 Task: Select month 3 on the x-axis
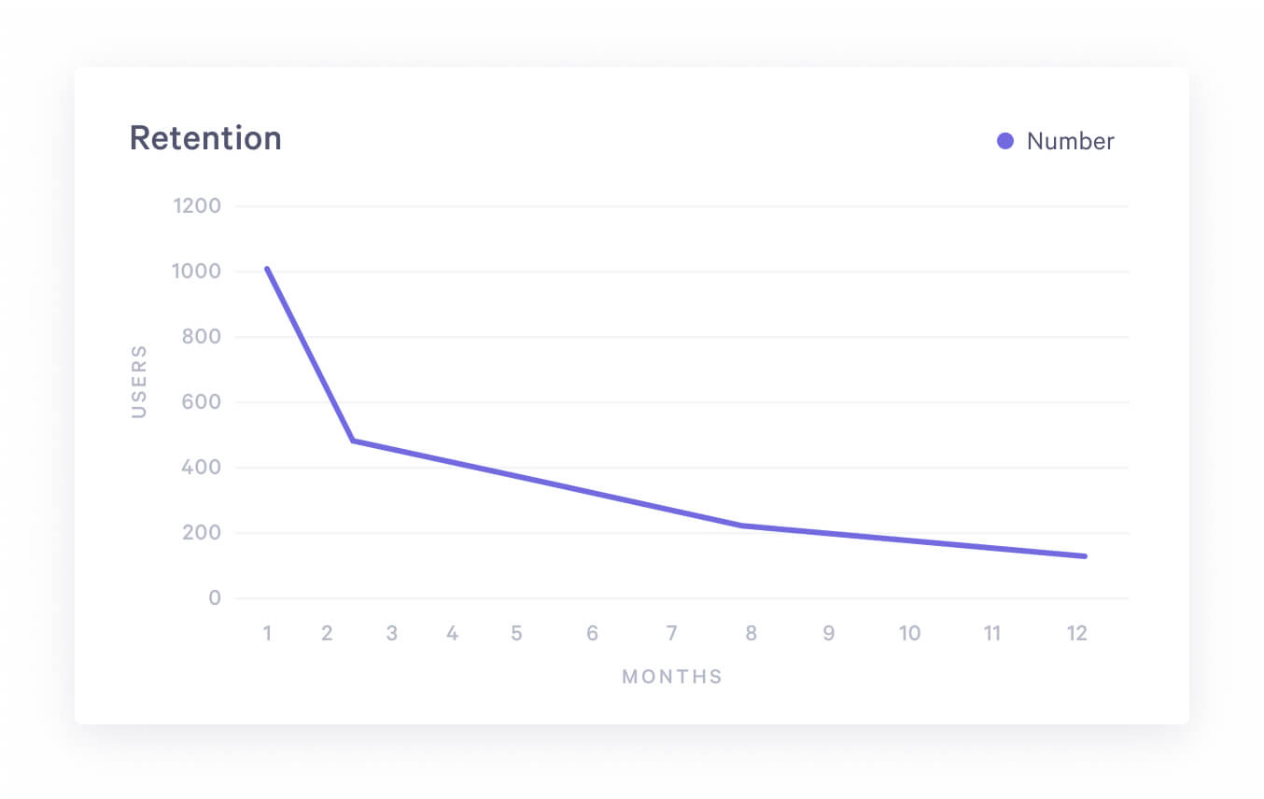(391, 634)
